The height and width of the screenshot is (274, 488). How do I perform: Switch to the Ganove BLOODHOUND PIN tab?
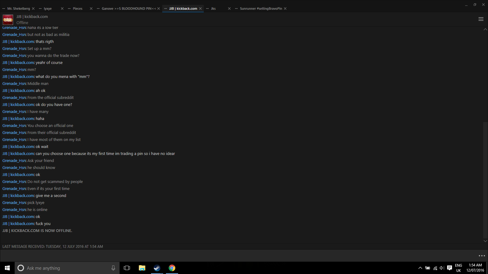[129, 9]
